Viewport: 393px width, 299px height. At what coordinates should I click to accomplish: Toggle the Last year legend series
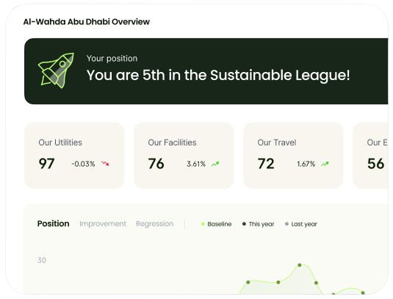[x=301, y=224]
